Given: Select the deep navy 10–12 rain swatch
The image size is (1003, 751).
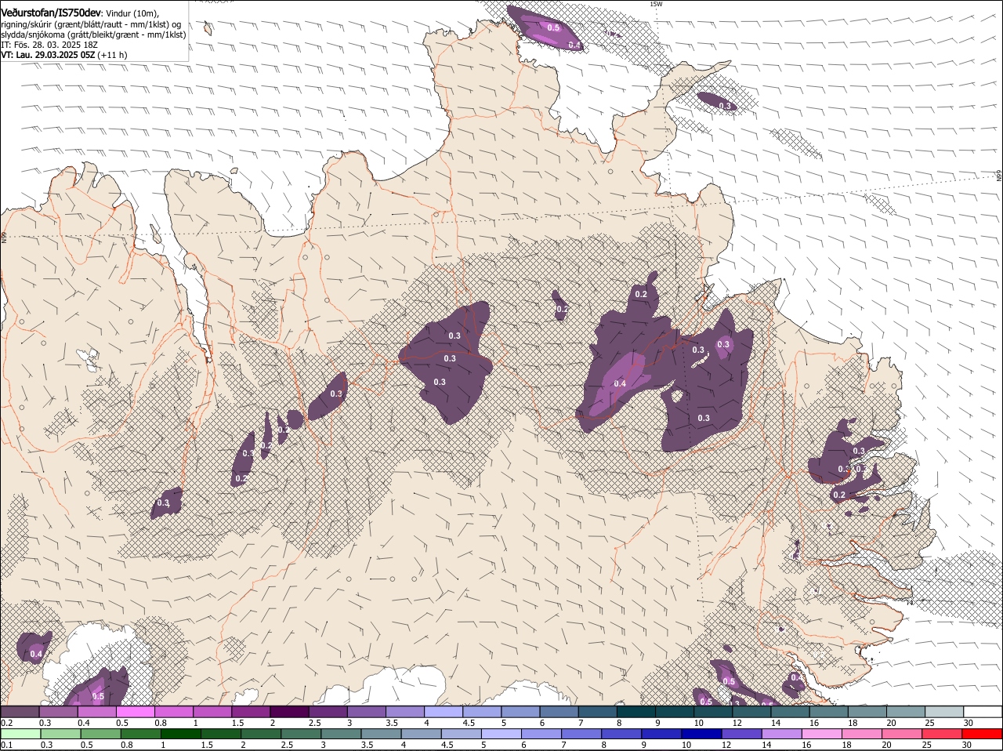Looking at the screenshot, I should [701, 734].
